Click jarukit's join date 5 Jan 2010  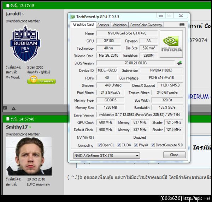(x=35, y=67)
